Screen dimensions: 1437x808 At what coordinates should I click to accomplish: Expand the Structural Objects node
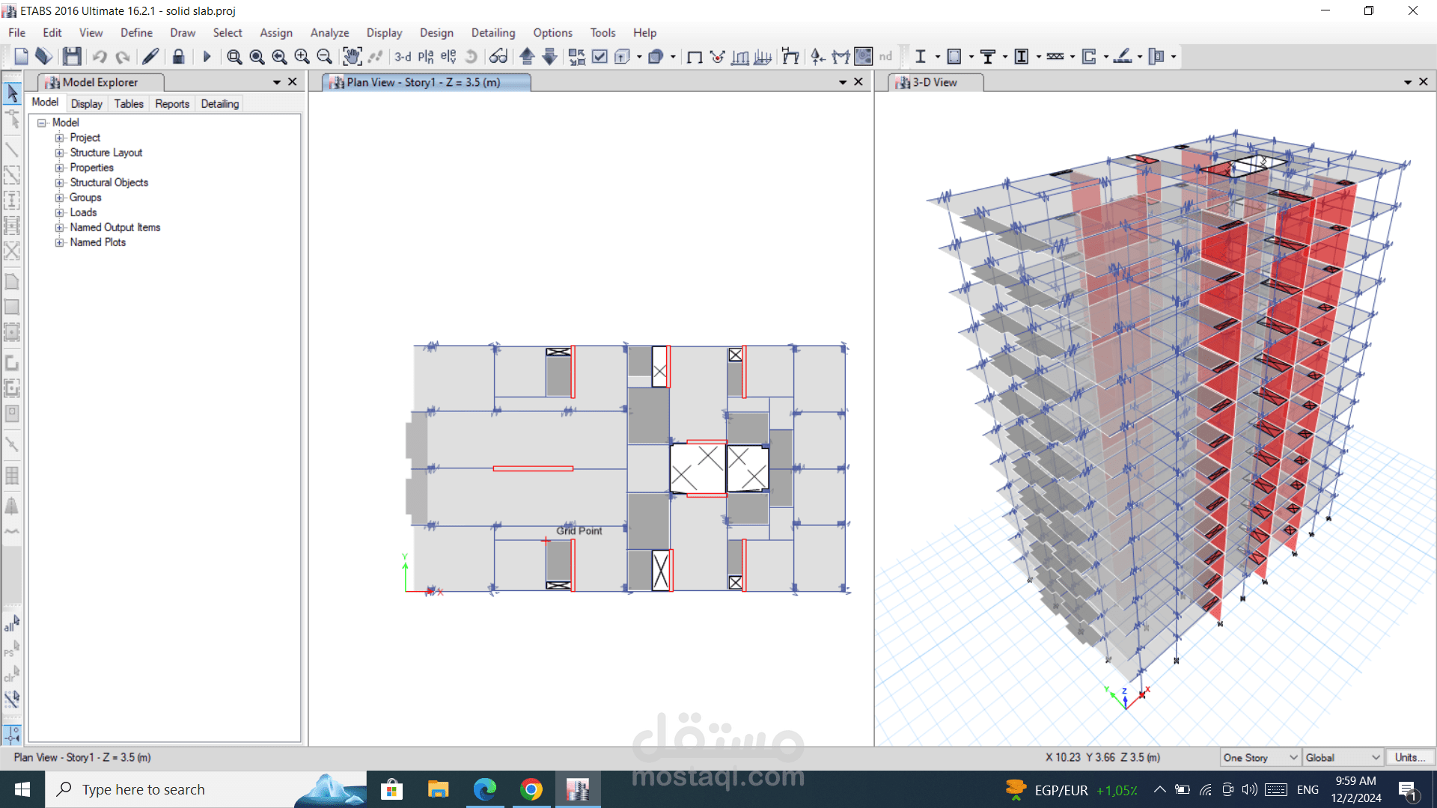[59, 183]
